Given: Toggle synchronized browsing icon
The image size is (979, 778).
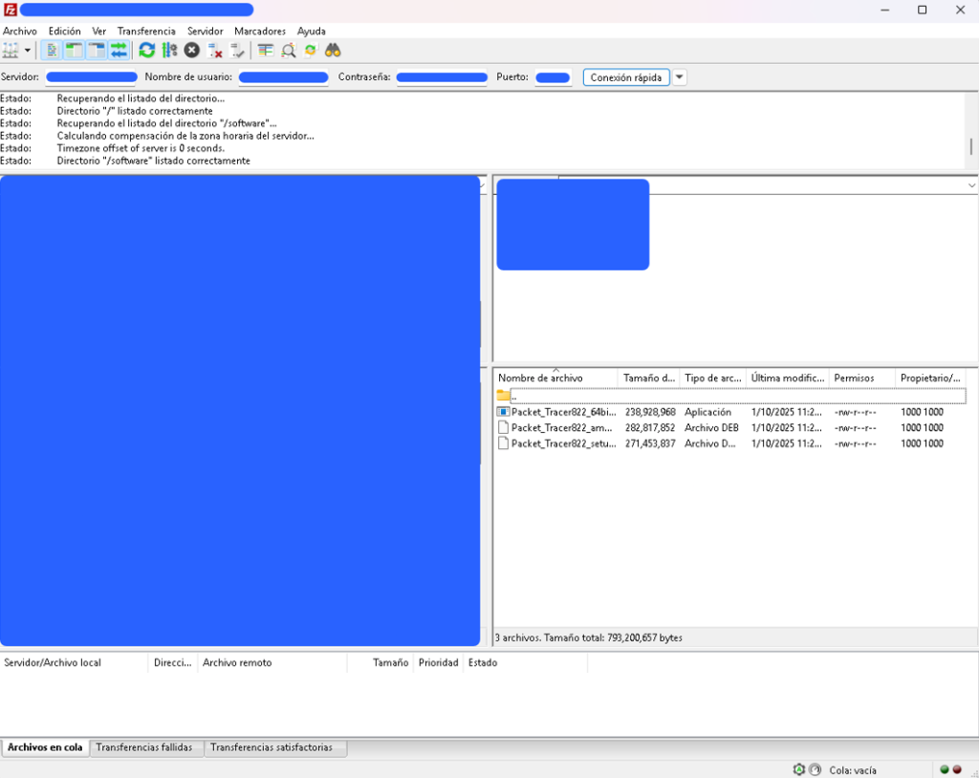Looking at the screenshot, I should tap(311, 50).
